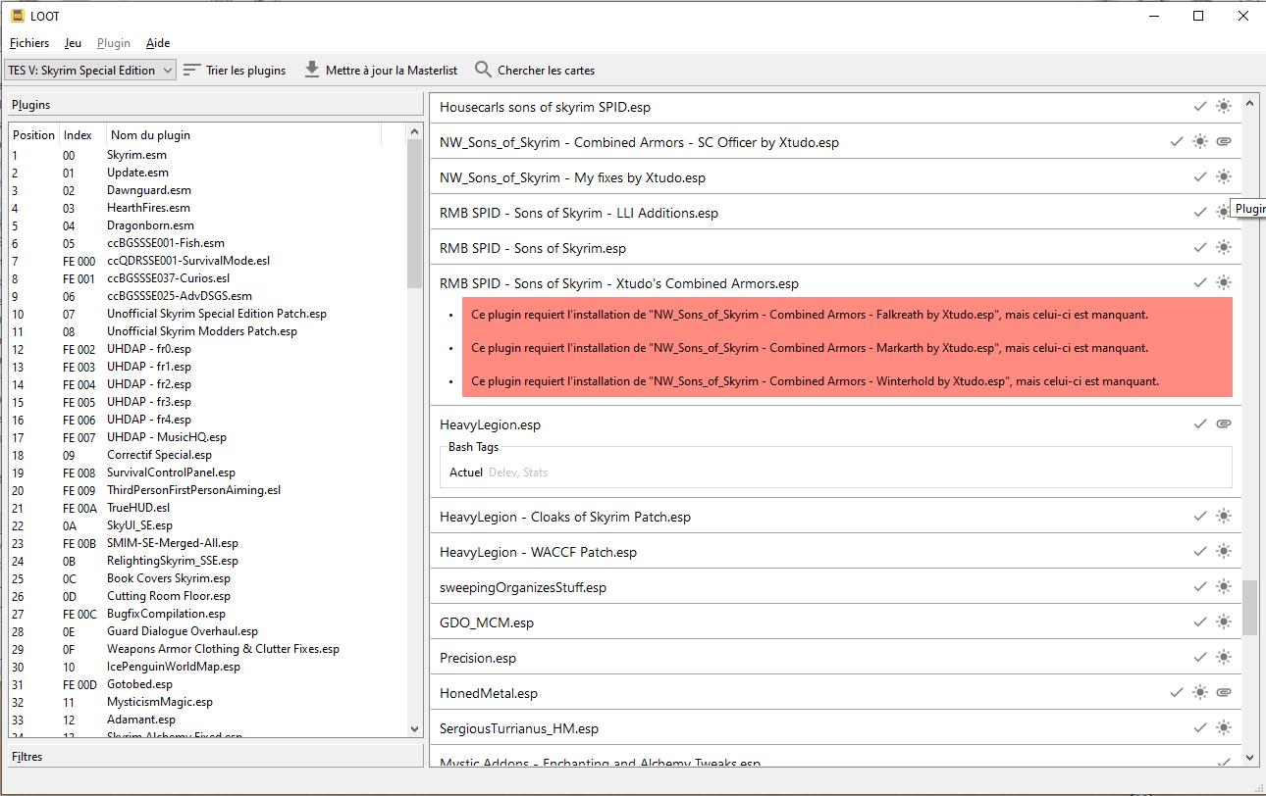
Task: Click checkmark icon on HeavyLegion.esp card
Action: (1199, 423)
